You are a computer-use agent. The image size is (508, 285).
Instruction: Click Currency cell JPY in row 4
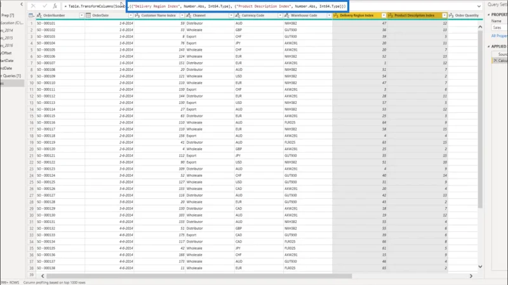pos(238,43)
